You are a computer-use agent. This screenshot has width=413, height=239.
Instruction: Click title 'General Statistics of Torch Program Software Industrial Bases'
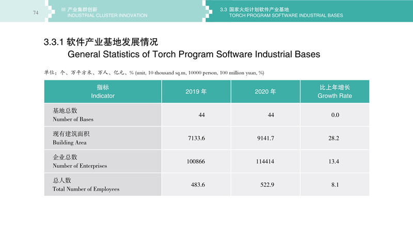point(194,54)
